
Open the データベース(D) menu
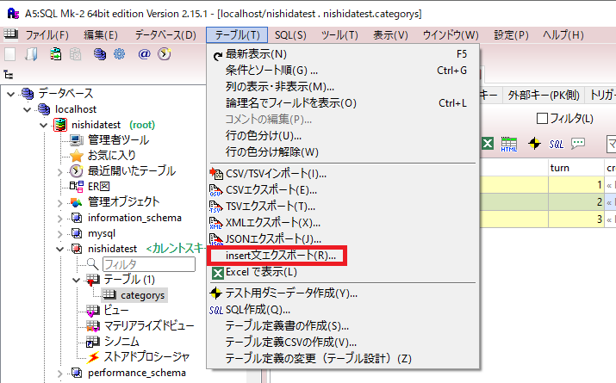165,35
